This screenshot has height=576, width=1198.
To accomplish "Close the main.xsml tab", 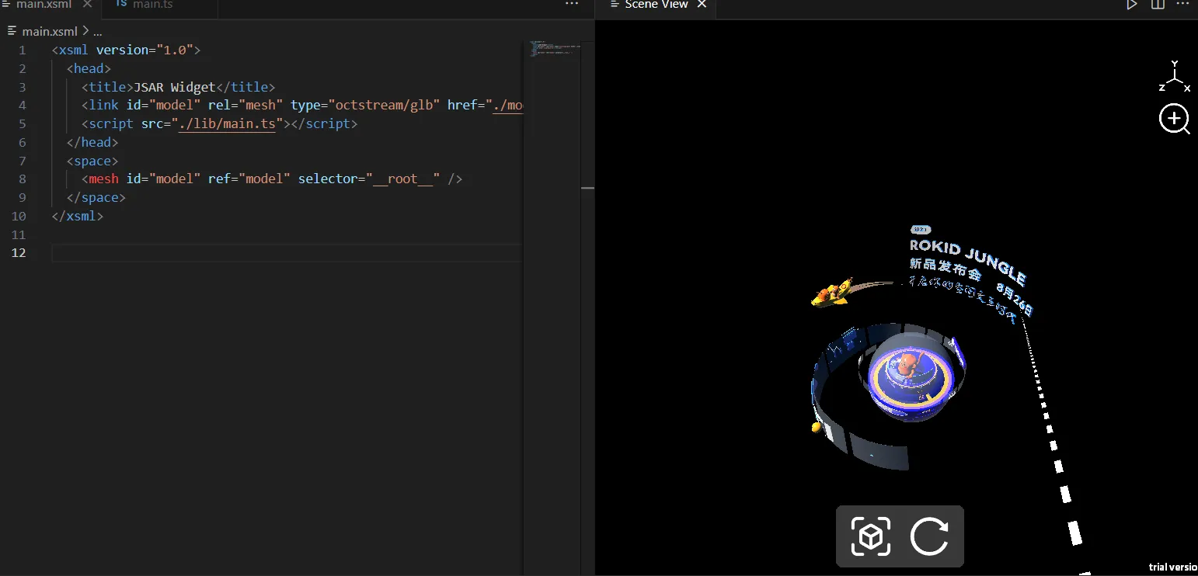I will (x=86, y=5).
